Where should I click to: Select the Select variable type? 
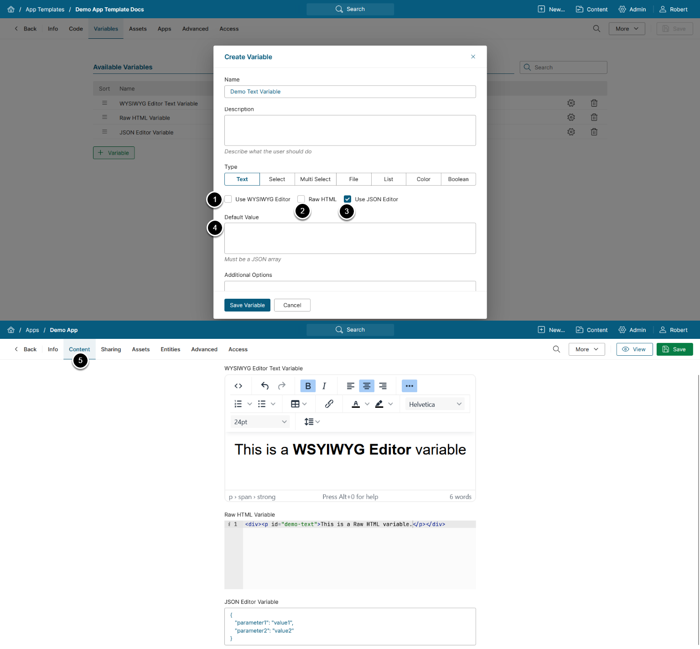[277, 179]
